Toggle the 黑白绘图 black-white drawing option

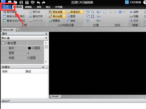point(57,16)
